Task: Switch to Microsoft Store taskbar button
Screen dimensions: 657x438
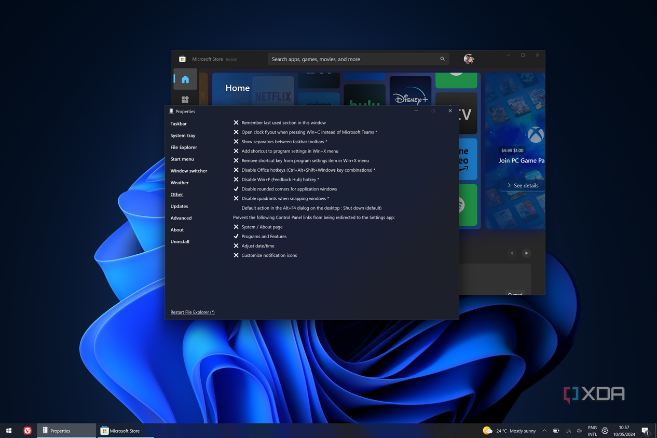Action: 126,431
